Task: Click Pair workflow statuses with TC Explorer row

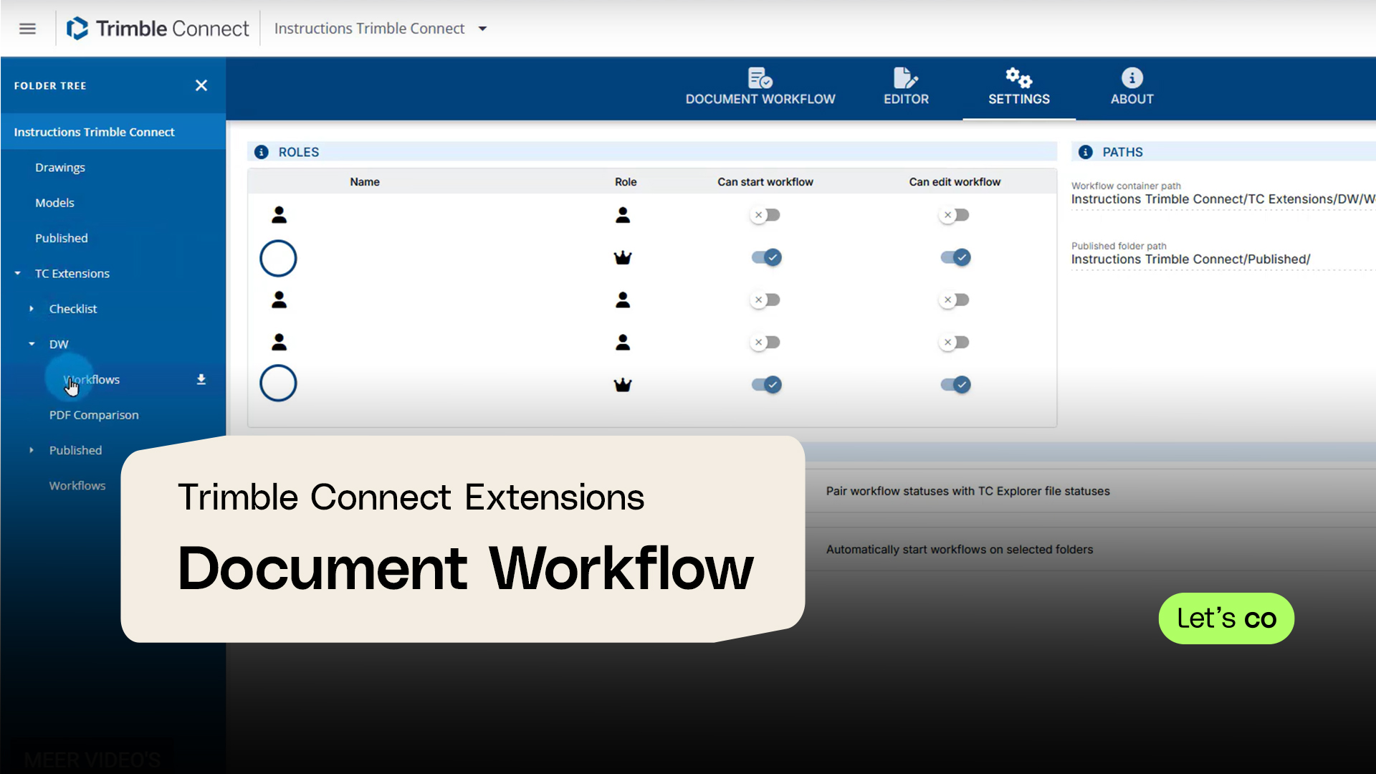Action: click(967, 491)
